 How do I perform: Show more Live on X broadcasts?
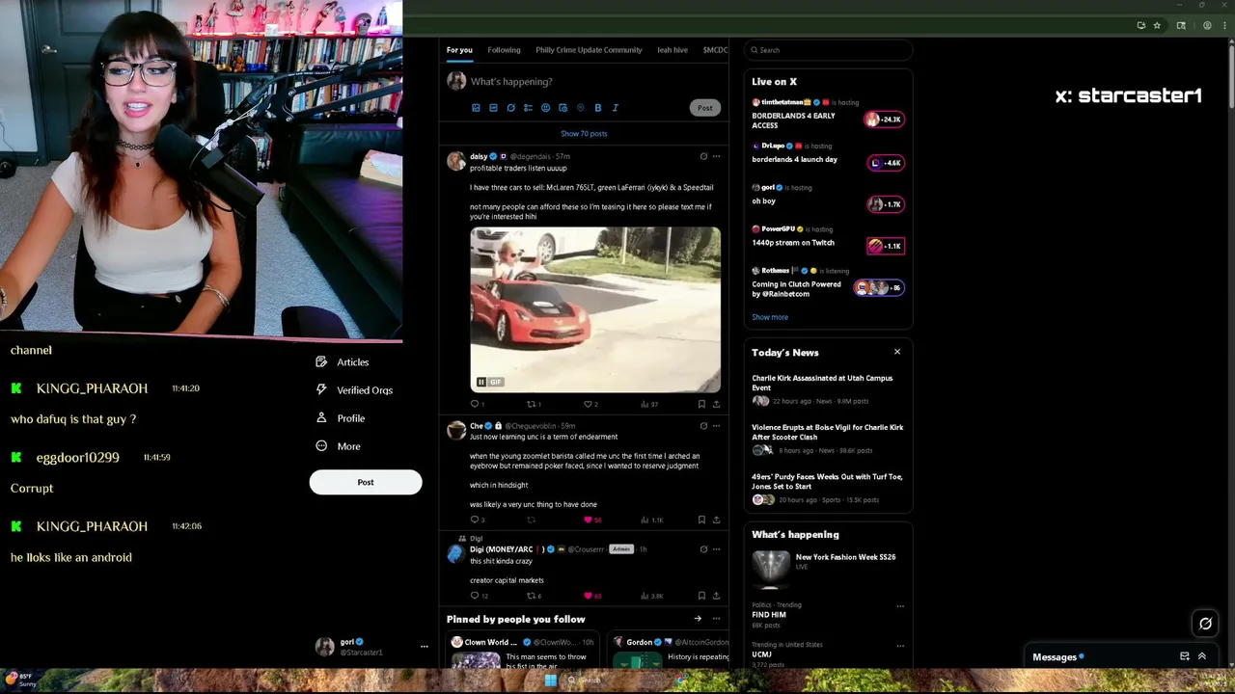pyautogui.click(x=770, y=317)
